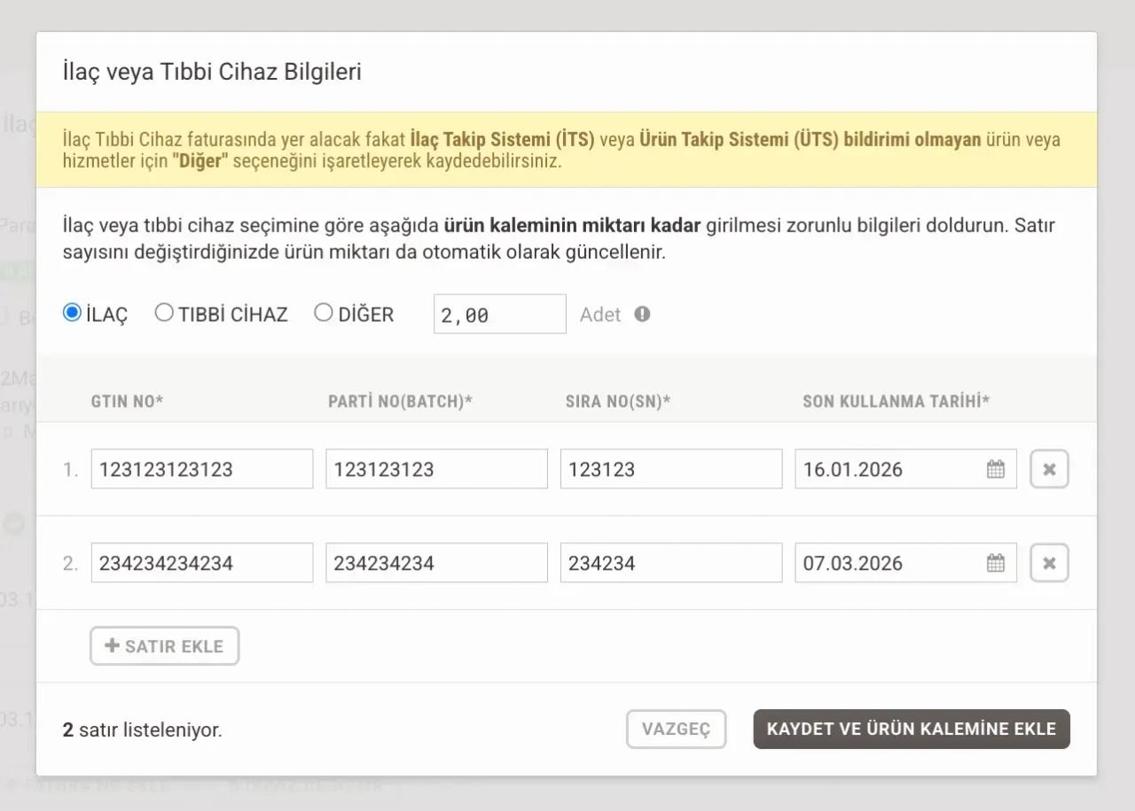Select the DİĞER radio option
This screenshot has height=811, width=1135.
pos(324,313)
